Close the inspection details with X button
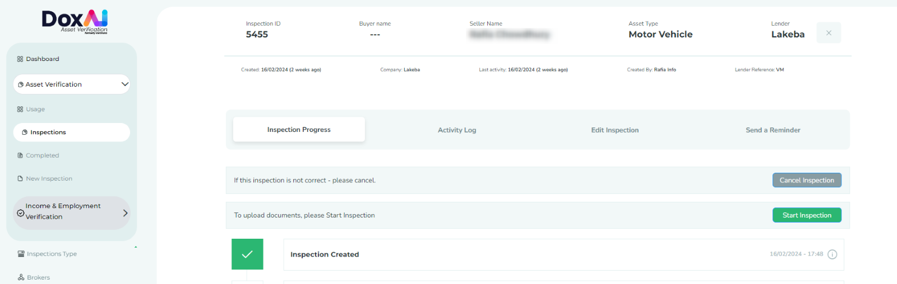The height and width of the screenshot is (284, 897). 829,33
